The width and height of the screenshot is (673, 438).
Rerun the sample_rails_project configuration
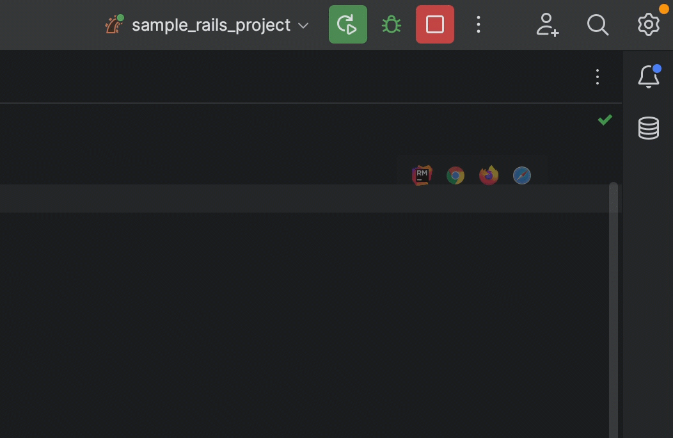point(347,25)
